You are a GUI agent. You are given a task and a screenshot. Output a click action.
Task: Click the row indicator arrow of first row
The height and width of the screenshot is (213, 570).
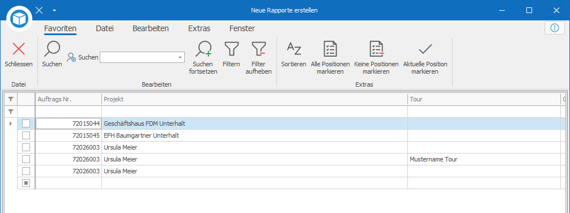(x=11, y=123)
